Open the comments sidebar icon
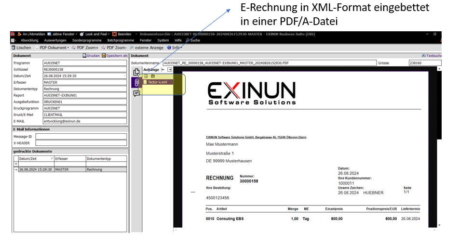Viewport: 459px width, 244px height. click(x=136, y=93)
